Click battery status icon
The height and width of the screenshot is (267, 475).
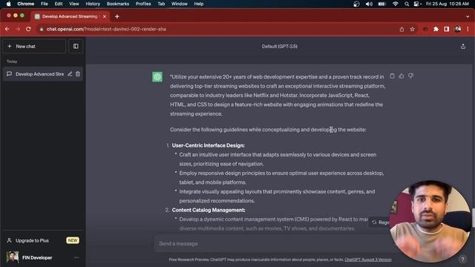click(x=382, y=4)
